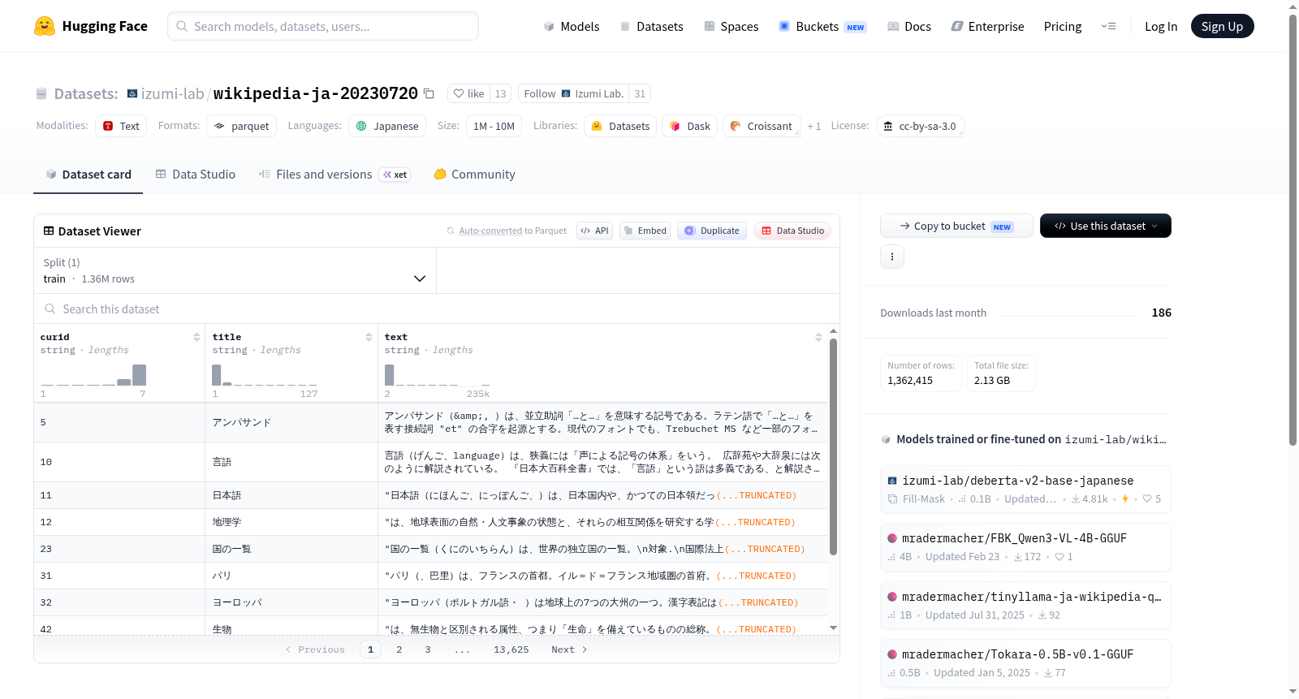Click the Izumi Lab follow avatar
Screen dimensions: 1299x699
tap(566, 94)
